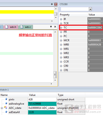This screenshot has width=103, height=115.
Task: Switch to the adc.c tab
Action: [26, 27]
